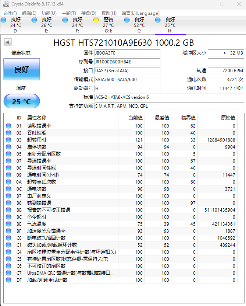
Task: Click status orb of attribute C7 UltraDMA CRC
Action: click(8, 273)
